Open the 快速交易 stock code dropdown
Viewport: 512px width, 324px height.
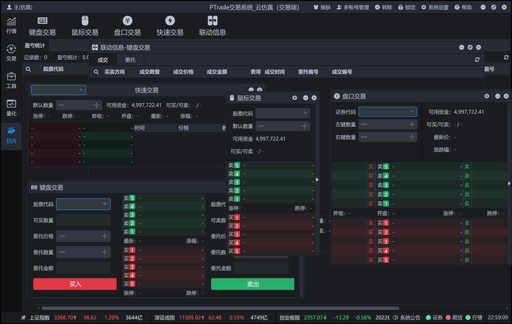pos(59,90)
